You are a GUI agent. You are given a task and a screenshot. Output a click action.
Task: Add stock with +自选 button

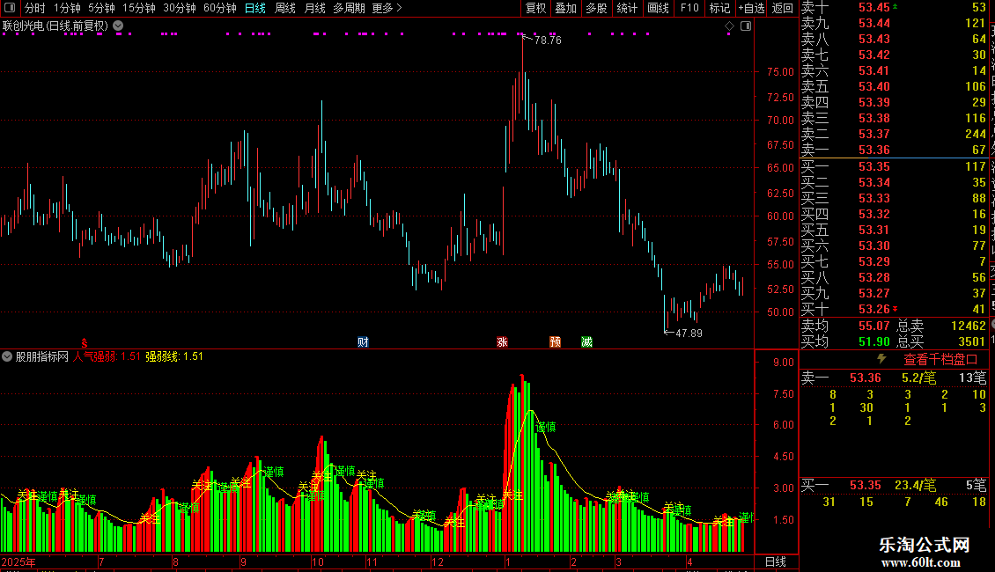(752, 8)
